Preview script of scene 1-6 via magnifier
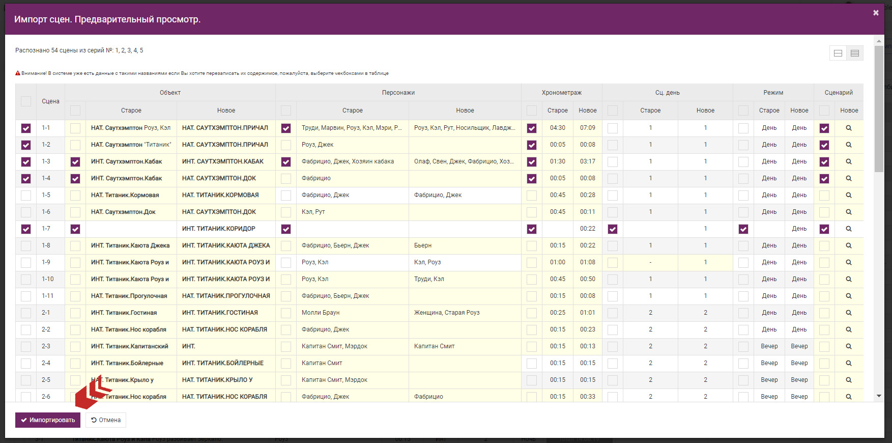This screenshot has height=443, width=892. (x=849, y=212)
